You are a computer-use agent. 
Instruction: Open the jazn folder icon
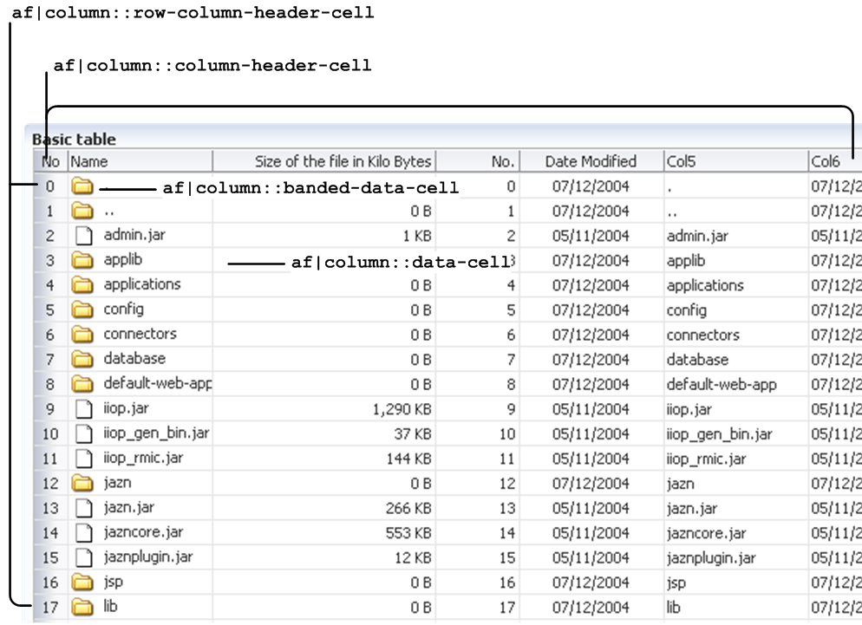click(82, 482)
